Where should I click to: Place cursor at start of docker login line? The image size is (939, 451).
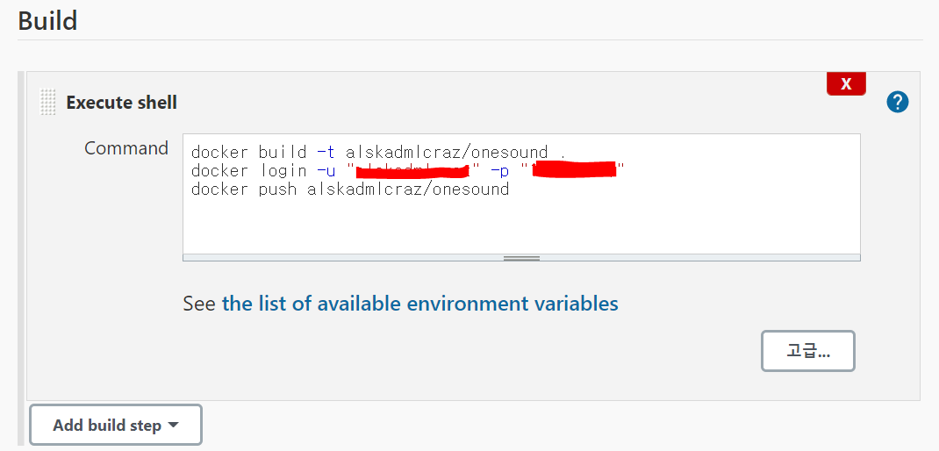click(191, 171)
